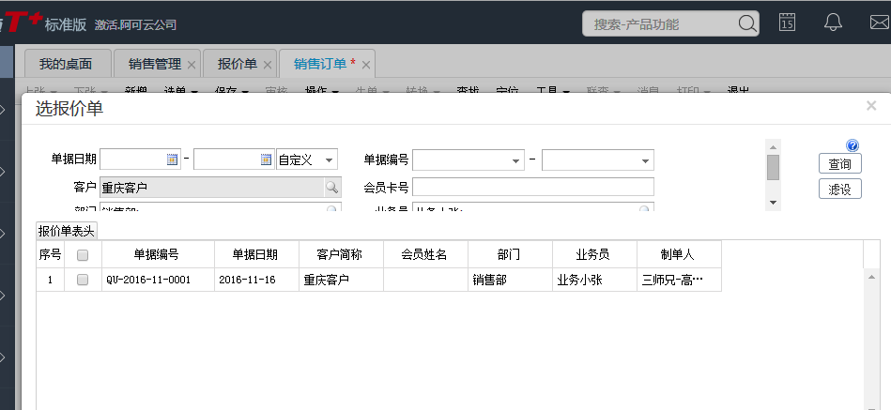Click the magnifier in product search box

(747, 23)
